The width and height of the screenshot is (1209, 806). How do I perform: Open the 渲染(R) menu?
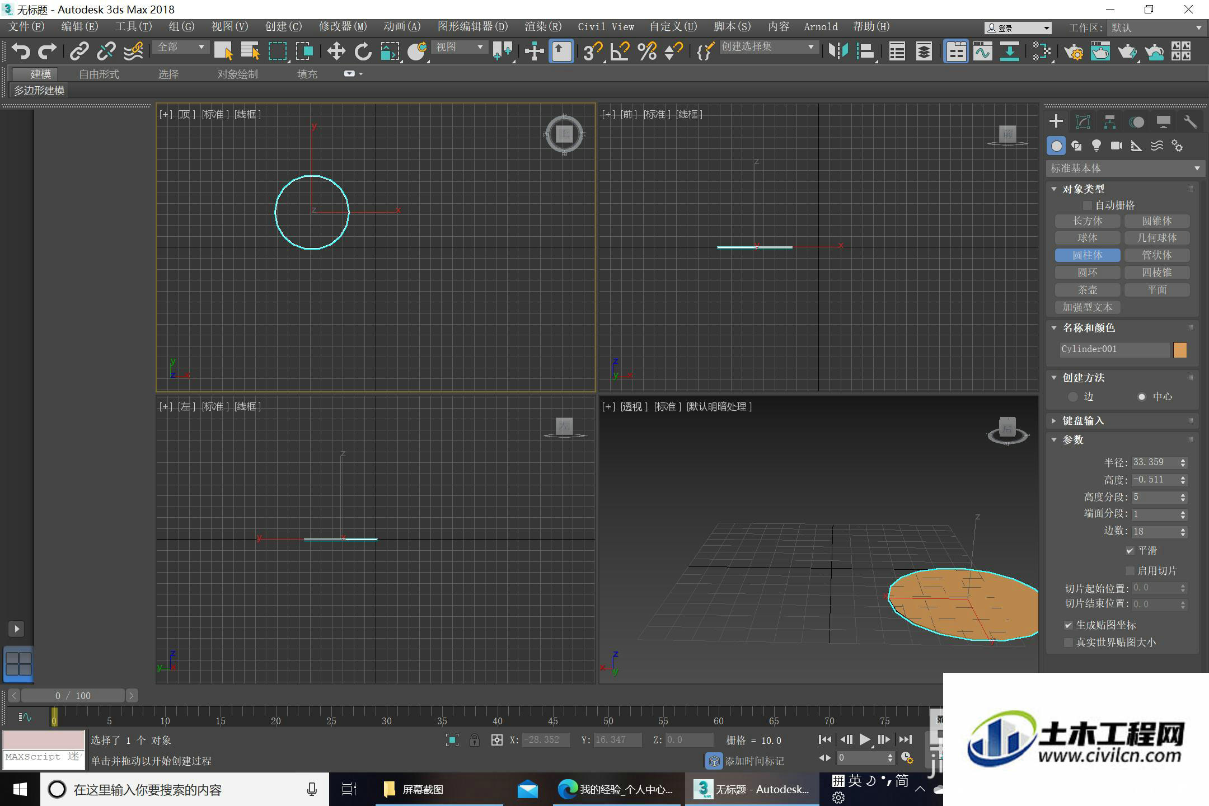(x=543, y=26)
